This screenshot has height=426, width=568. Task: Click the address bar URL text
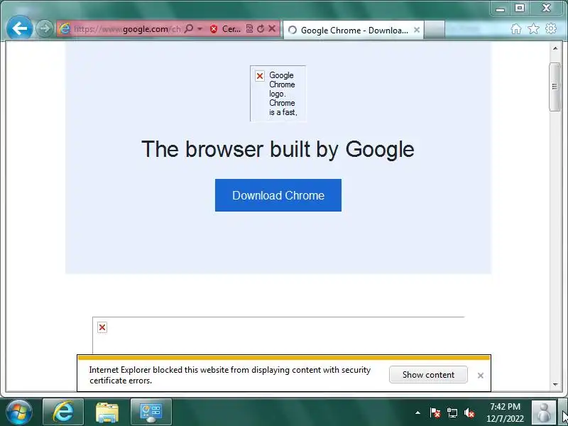[x=127, y=29]
